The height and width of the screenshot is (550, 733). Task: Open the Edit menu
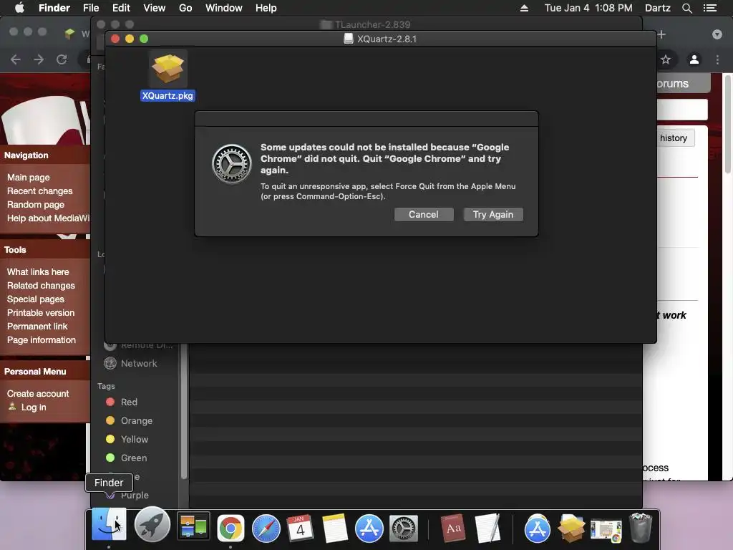tap(121, 8)
